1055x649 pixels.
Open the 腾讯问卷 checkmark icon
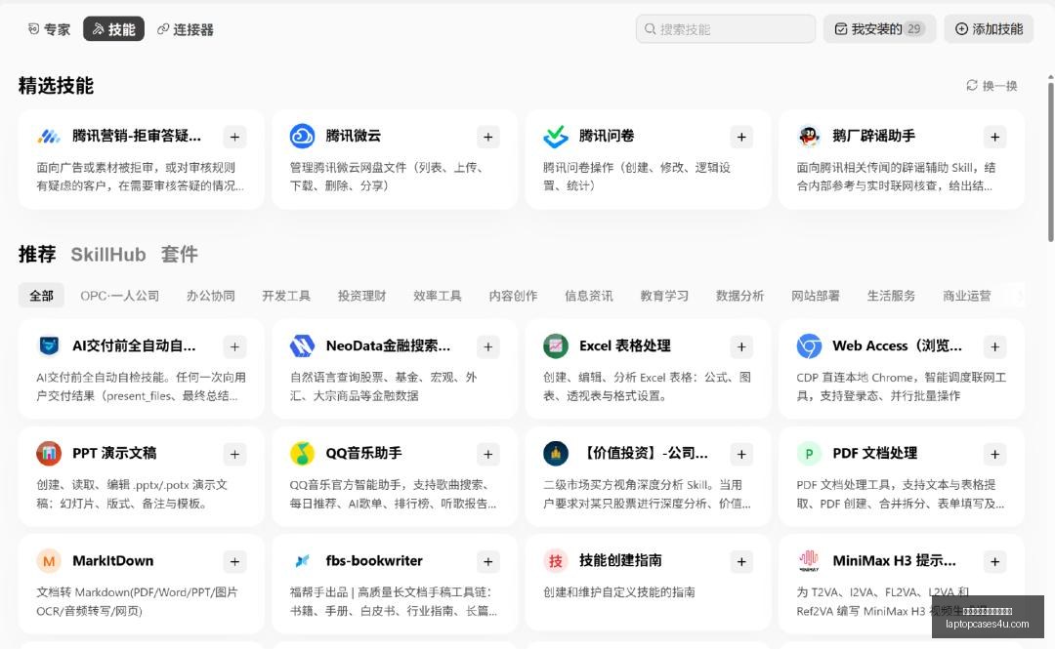pos(556,136)
